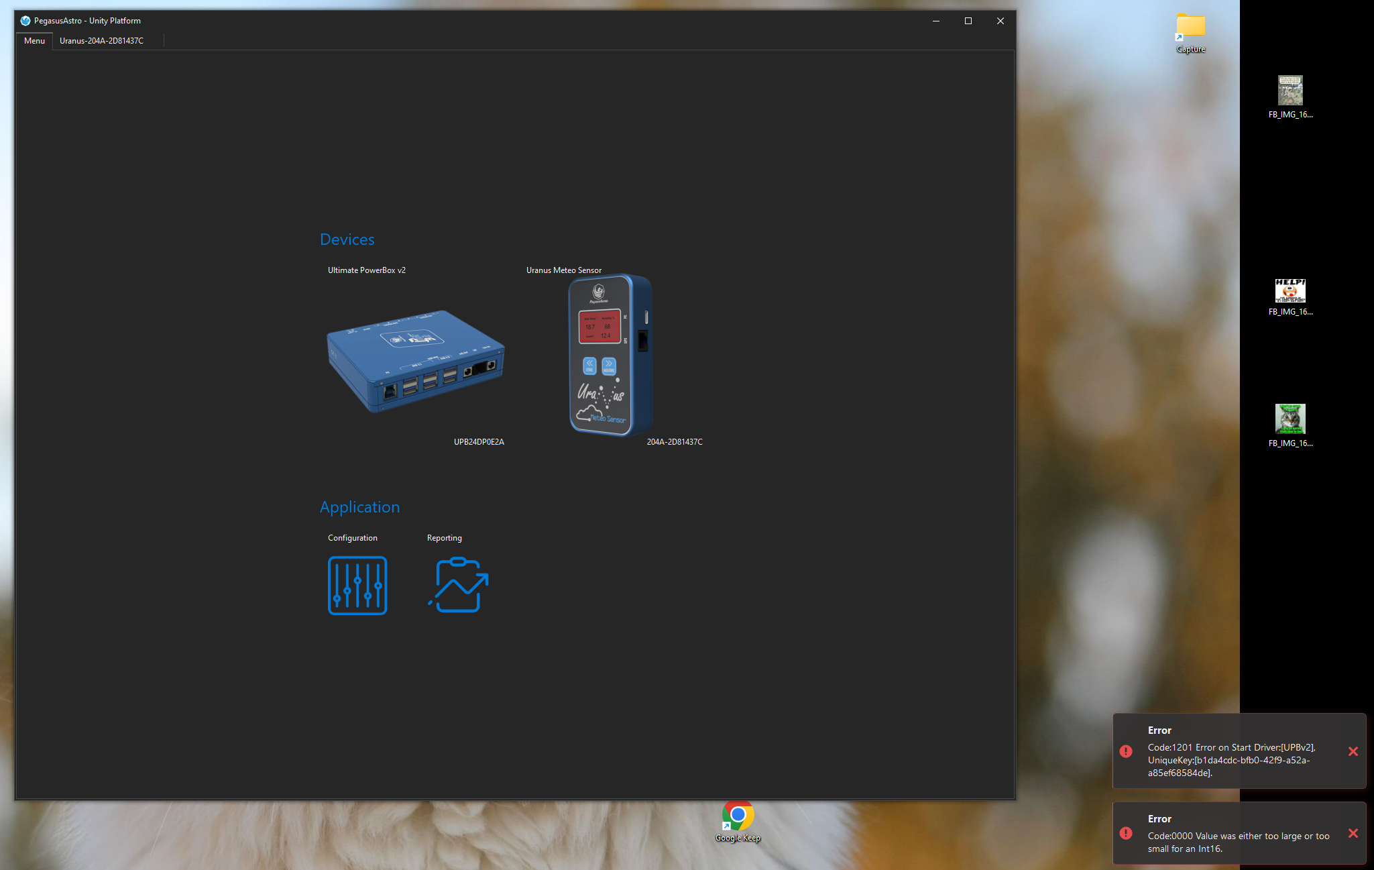Click the UPB24DP0E2A serial number
Screen dimensions: 1374x870
[x=479, y=442]
